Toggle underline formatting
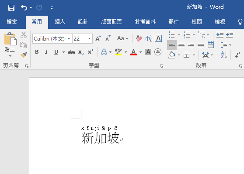This screenshot has height=174, width=244. point(56,52)
